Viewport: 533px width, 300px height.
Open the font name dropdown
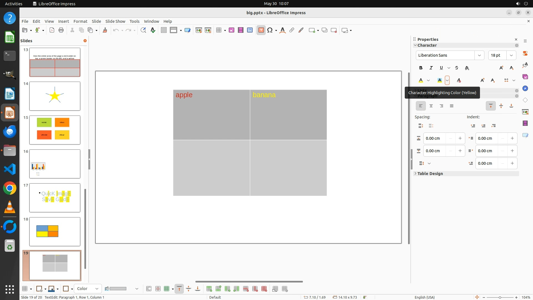(x=479, y=55)
